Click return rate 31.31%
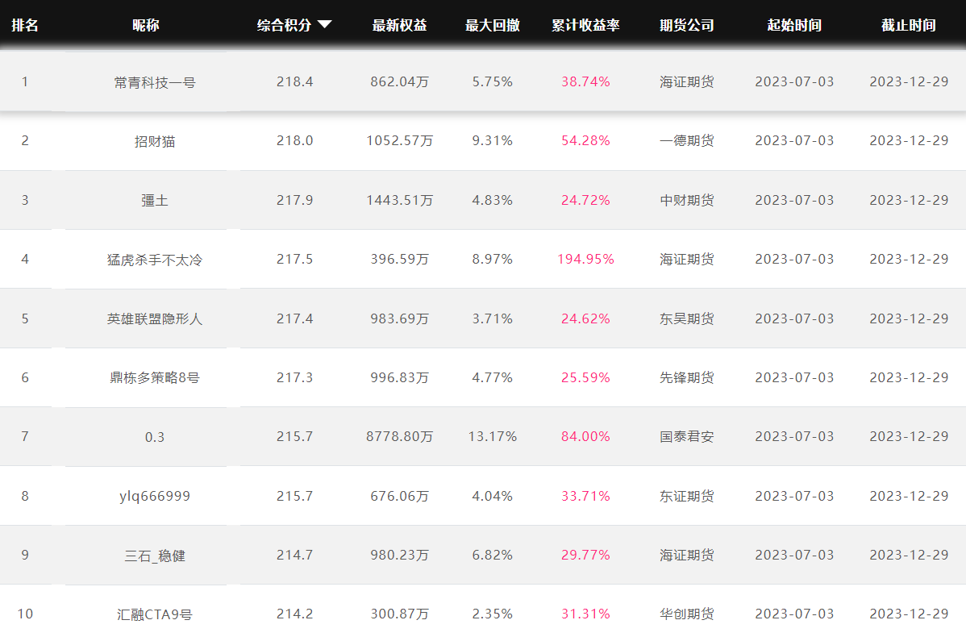This screenshot has width=966, height=641. point(585,614)
